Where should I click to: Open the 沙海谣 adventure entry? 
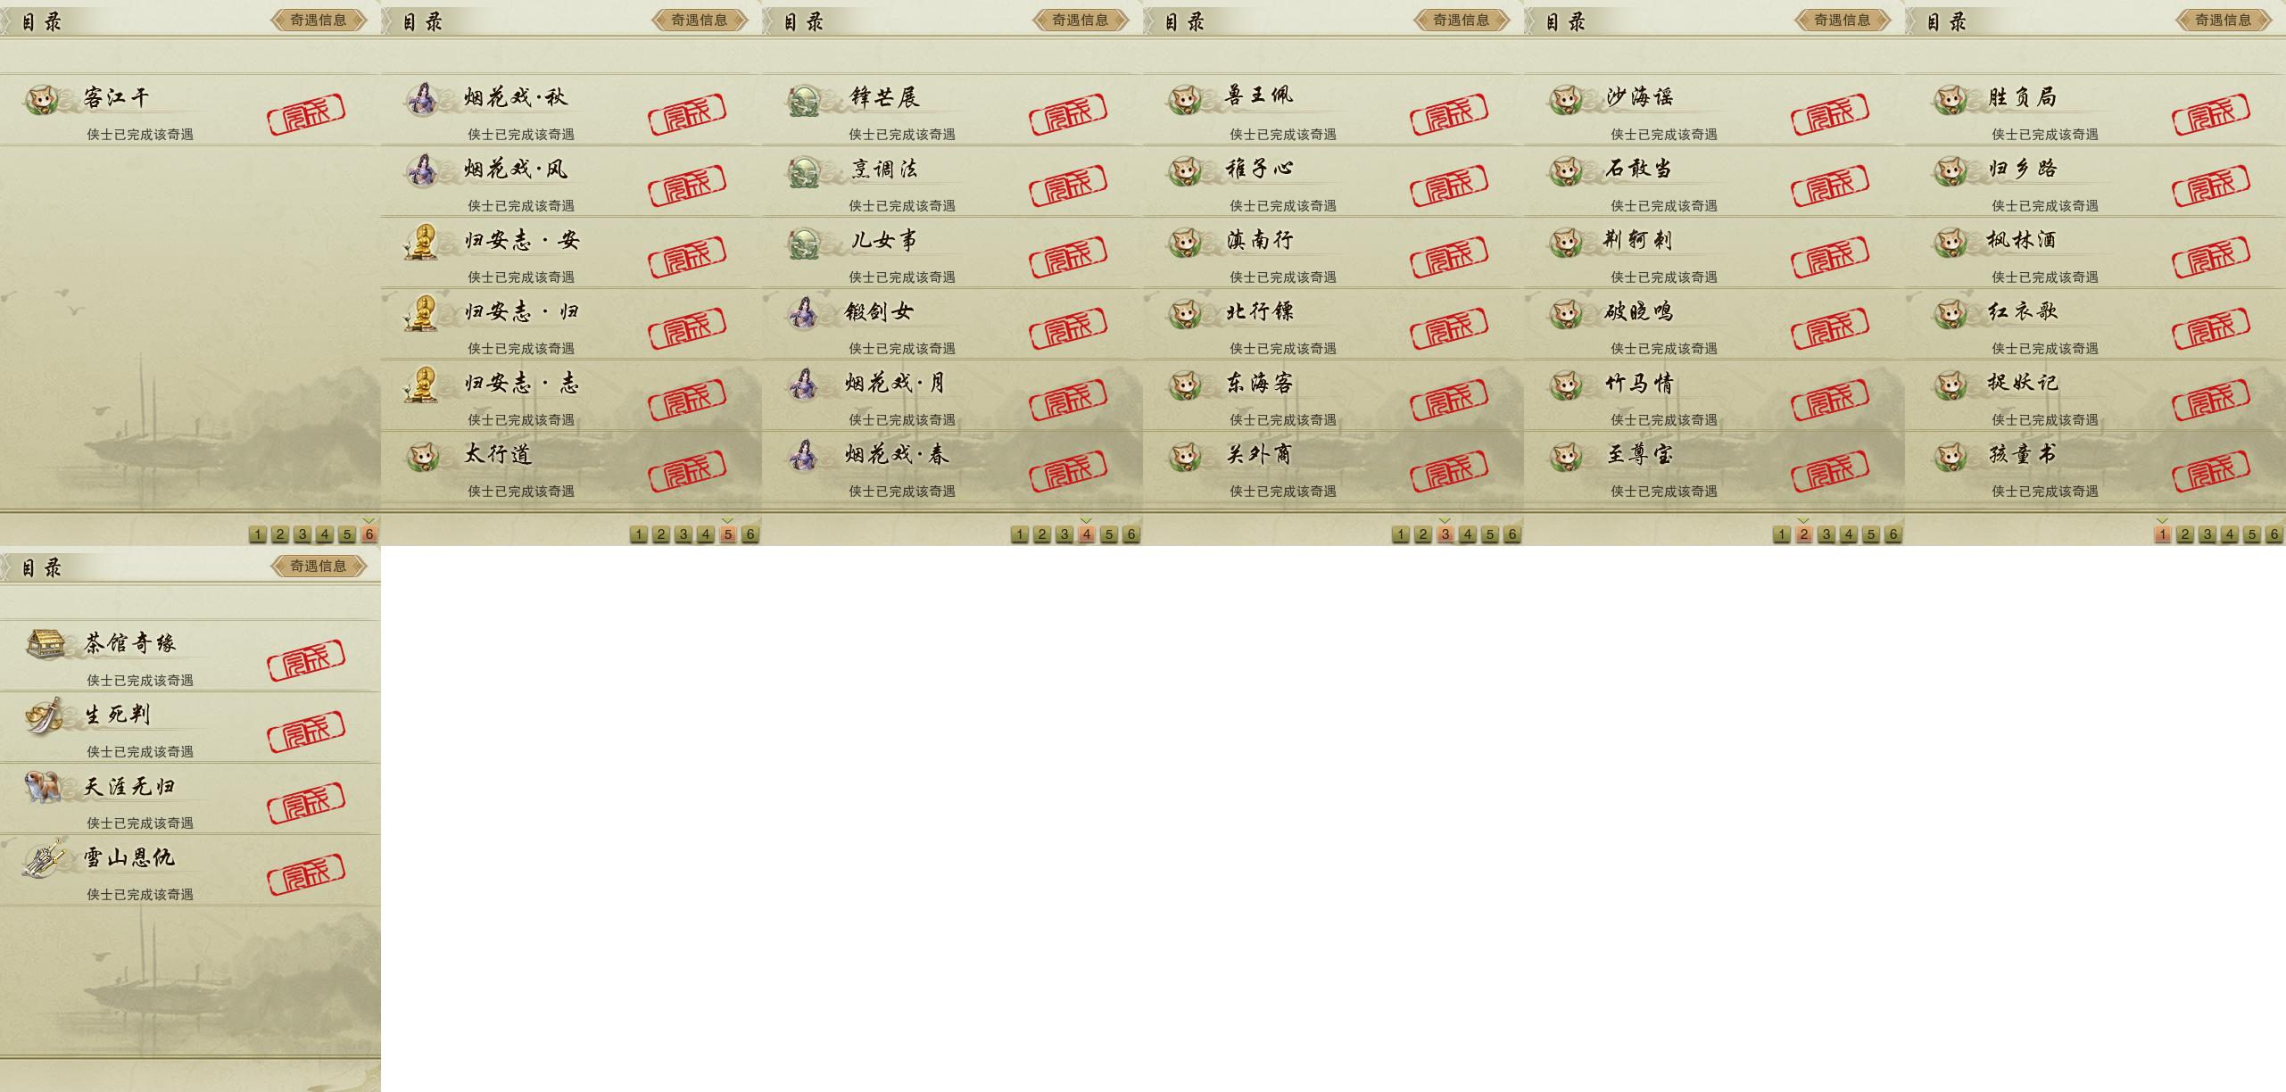click(1714, 110)
